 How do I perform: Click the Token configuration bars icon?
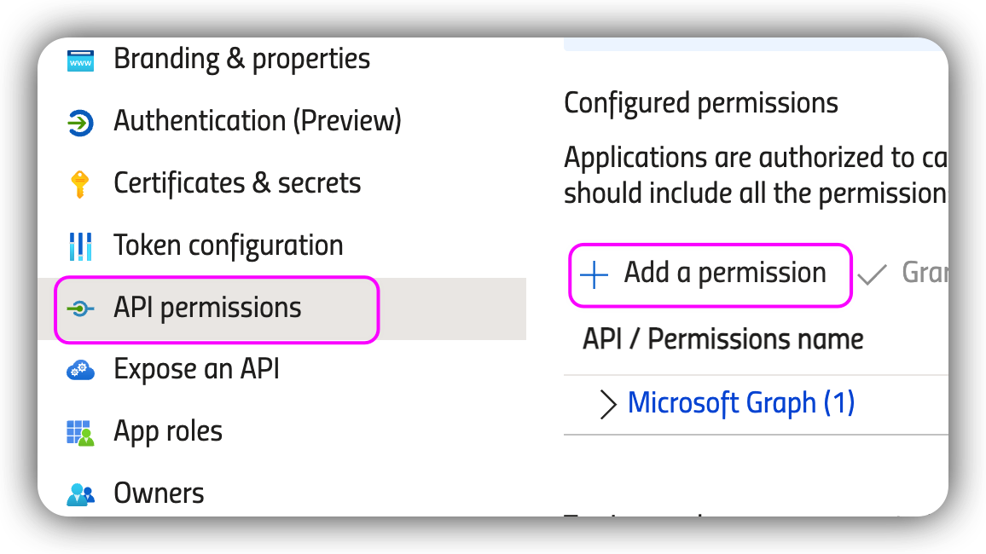(x=80, y=246)
